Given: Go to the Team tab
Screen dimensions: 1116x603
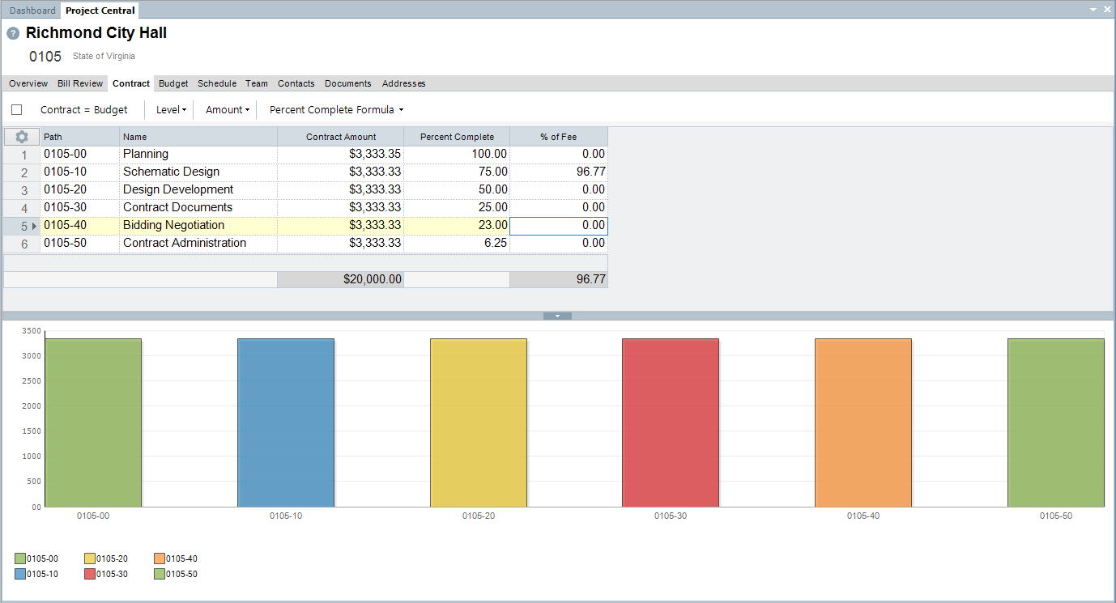Looking at the screenshot, I should [x=257, y=83].
